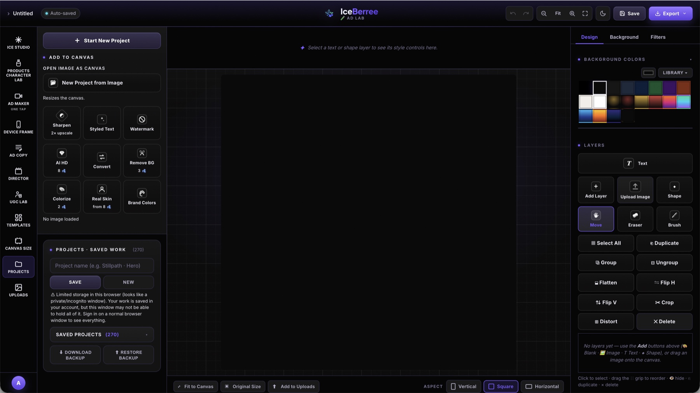This screenshot has width=700, height=393.
Task: Click the fullscreen icon in top toolbar
Action: point(585,13)
